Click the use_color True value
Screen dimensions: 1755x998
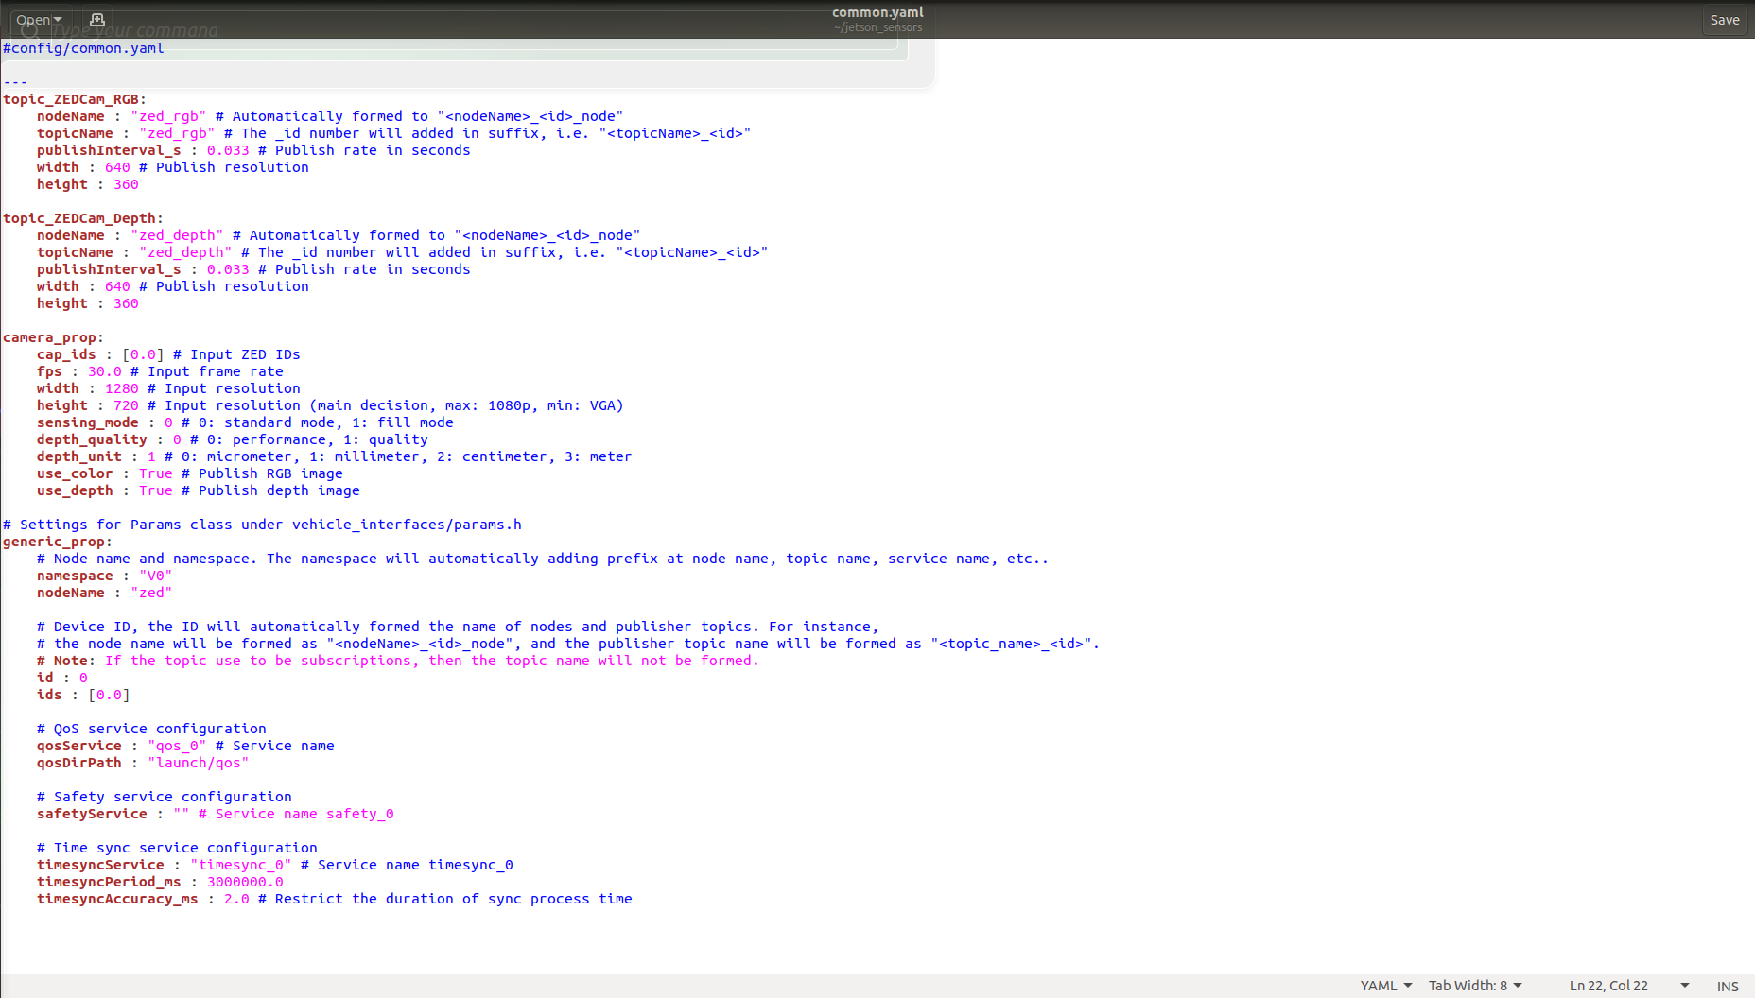pyautogui.click(x=156, y=473)
